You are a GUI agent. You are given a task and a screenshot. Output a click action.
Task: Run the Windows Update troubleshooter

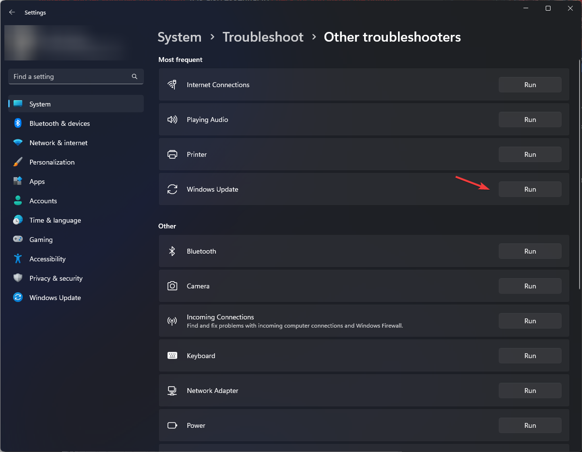pos(530,189)
